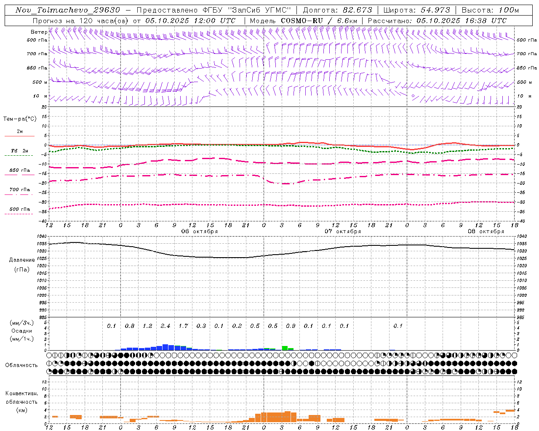Select the forecast start time 05.10.2025 12:00 UTC
Screen dimensions: 539x431
click(x=190, y=21)
